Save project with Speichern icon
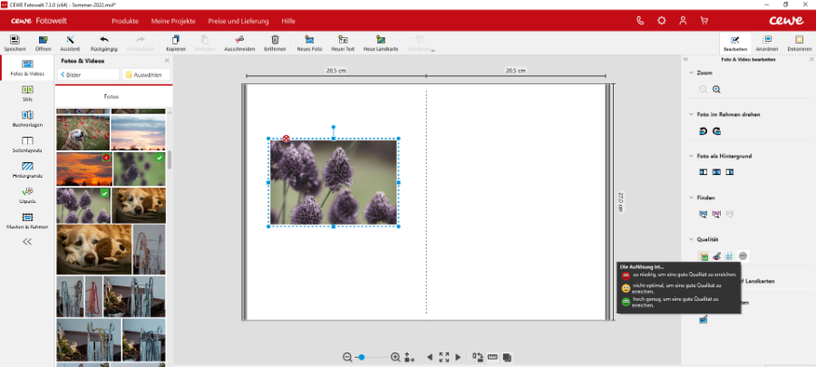816x367 pixels. [x=15, y=43]
